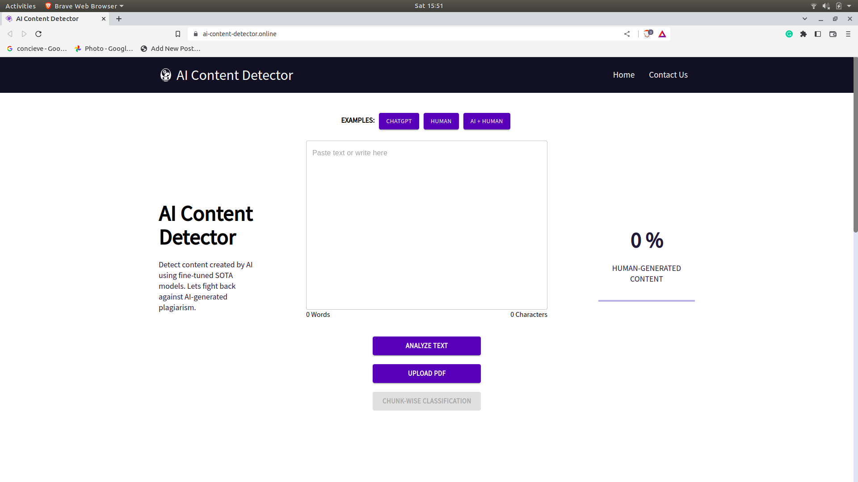Viewport: 858px width, 482px height.
Task: Click the HUMAN example button
Action: click(x=441, y=120)
